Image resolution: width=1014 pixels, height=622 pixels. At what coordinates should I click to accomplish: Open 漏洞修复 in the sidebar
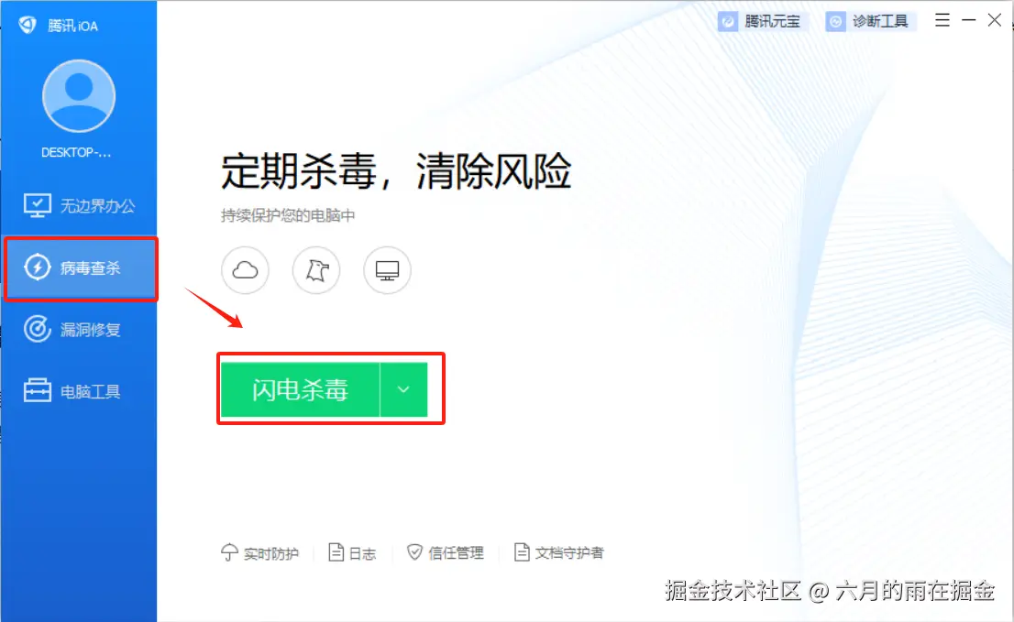click(x=79, y=330)
